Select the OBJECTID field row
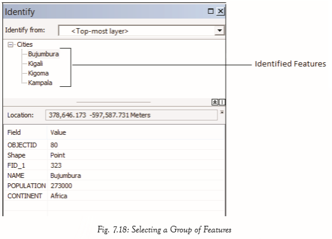Viewport: 332px width, 239px height. pos(114,145)
